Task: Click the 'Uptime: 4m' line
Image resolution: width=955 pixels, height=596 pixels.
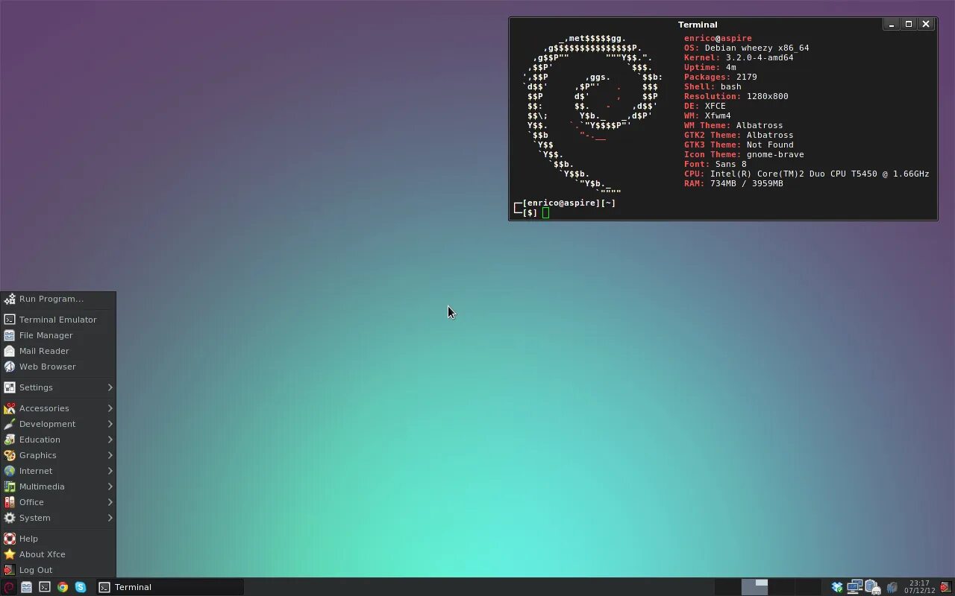Action: 710,67
